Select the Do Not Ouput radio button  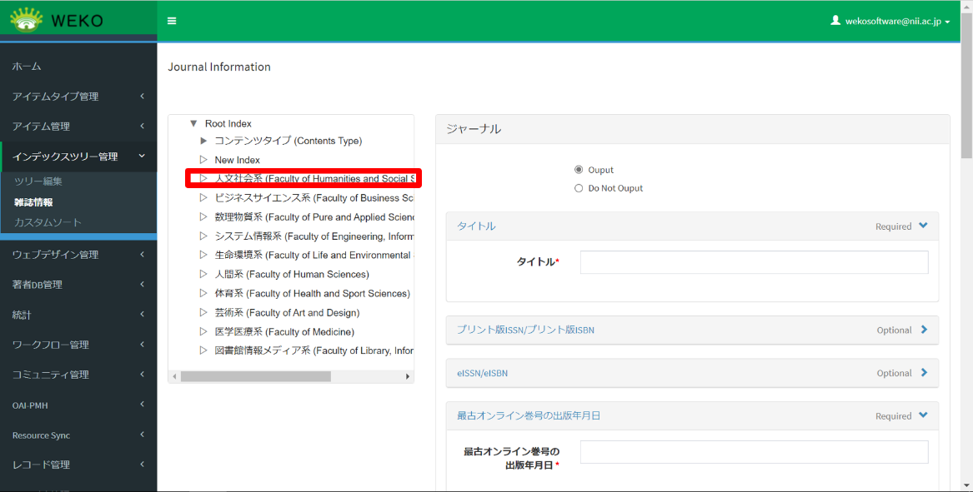(579, 187)
